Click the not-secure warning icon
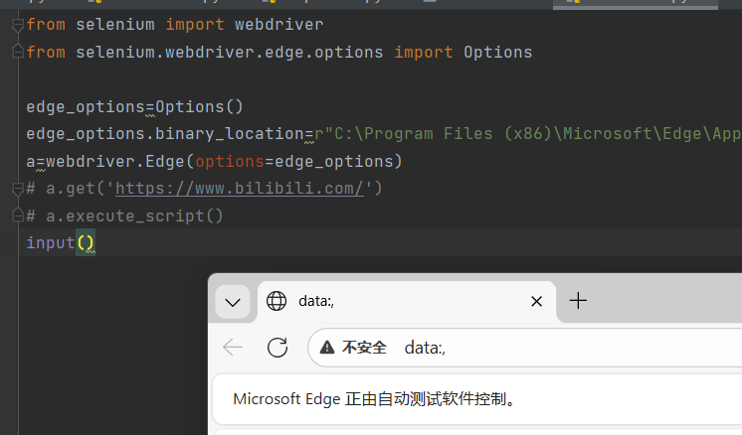 (x=327, y=348)
